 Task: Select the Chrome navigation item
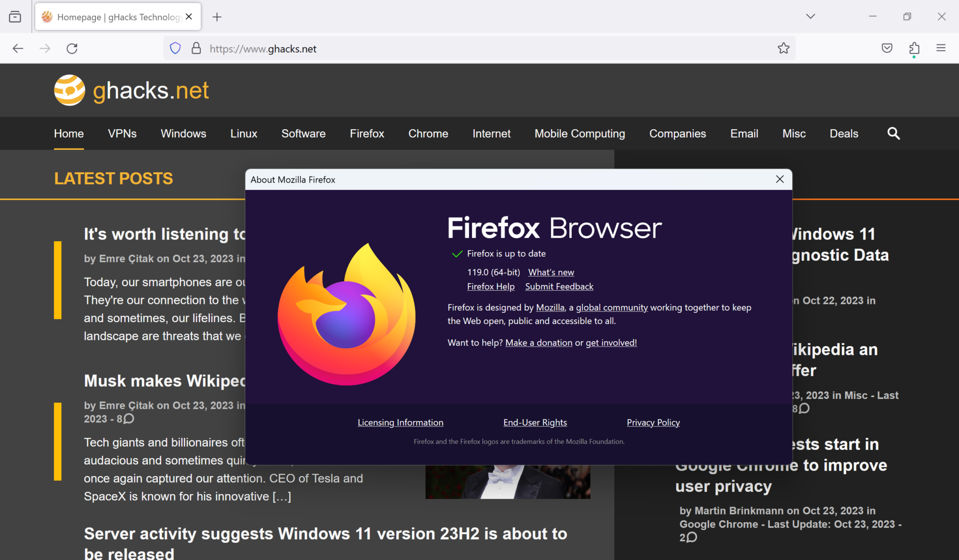[428, 133]
